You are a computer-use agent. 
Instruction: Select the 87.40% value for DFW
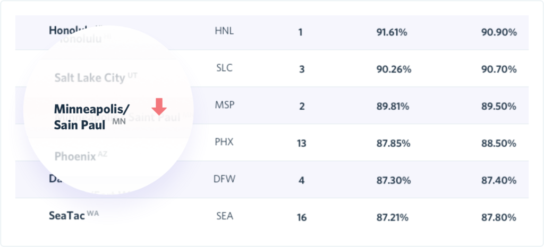(499, 181)
